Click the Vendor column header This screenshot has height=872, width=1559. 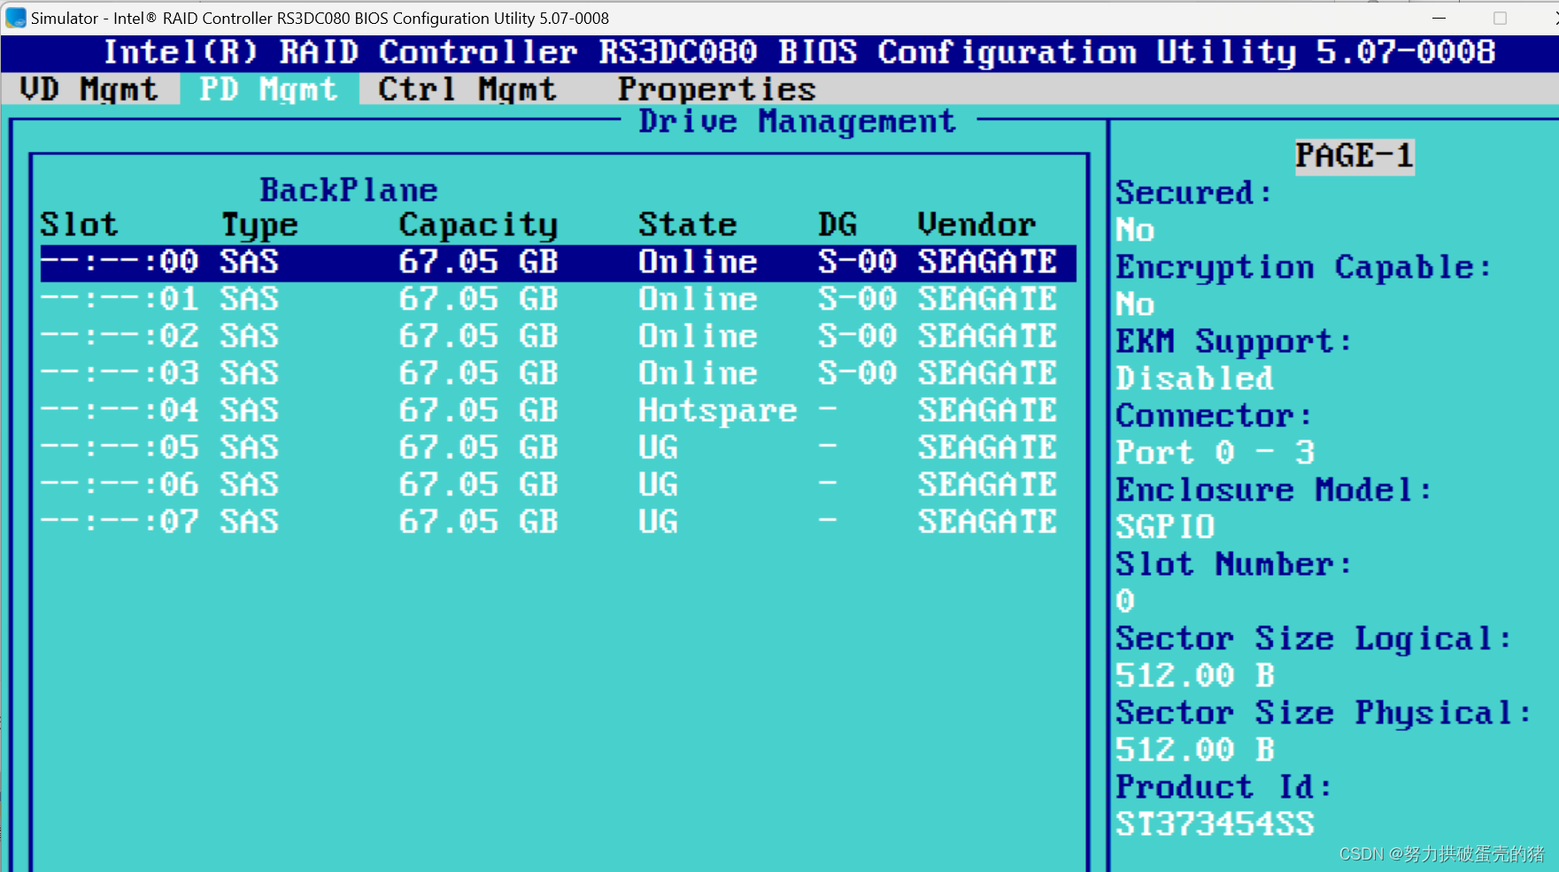coord(976,225)
